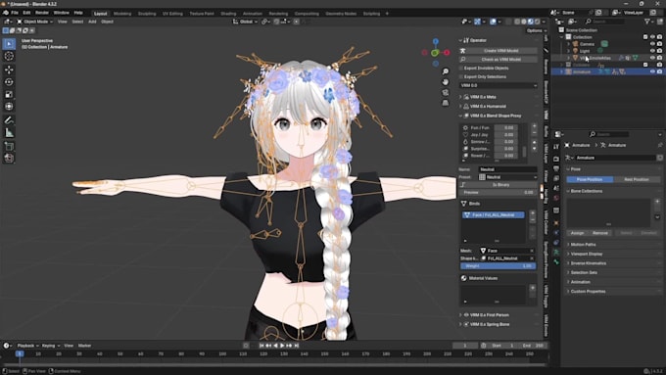The width and height of the screenshot is (666, 375).
Task: Open the Render menu
Action: (x=42, y=13)
